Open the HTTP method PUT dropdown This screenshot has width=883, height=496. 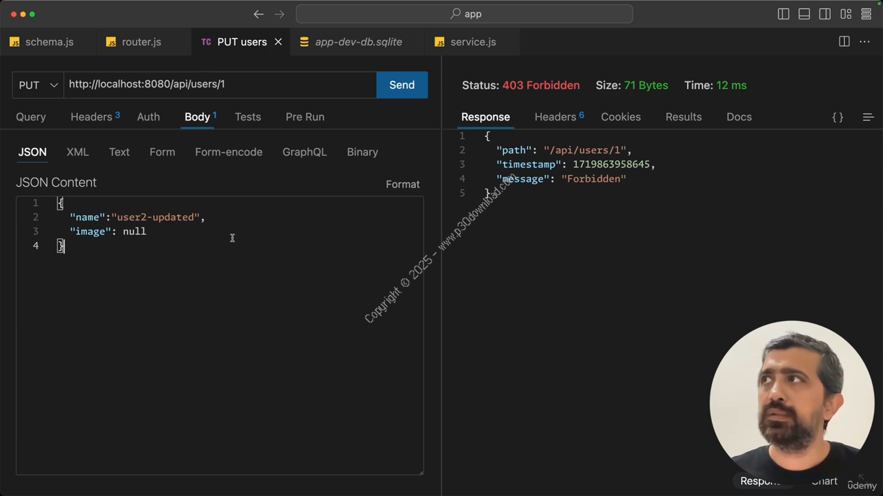pyautogui.click(x=38, y=85)
